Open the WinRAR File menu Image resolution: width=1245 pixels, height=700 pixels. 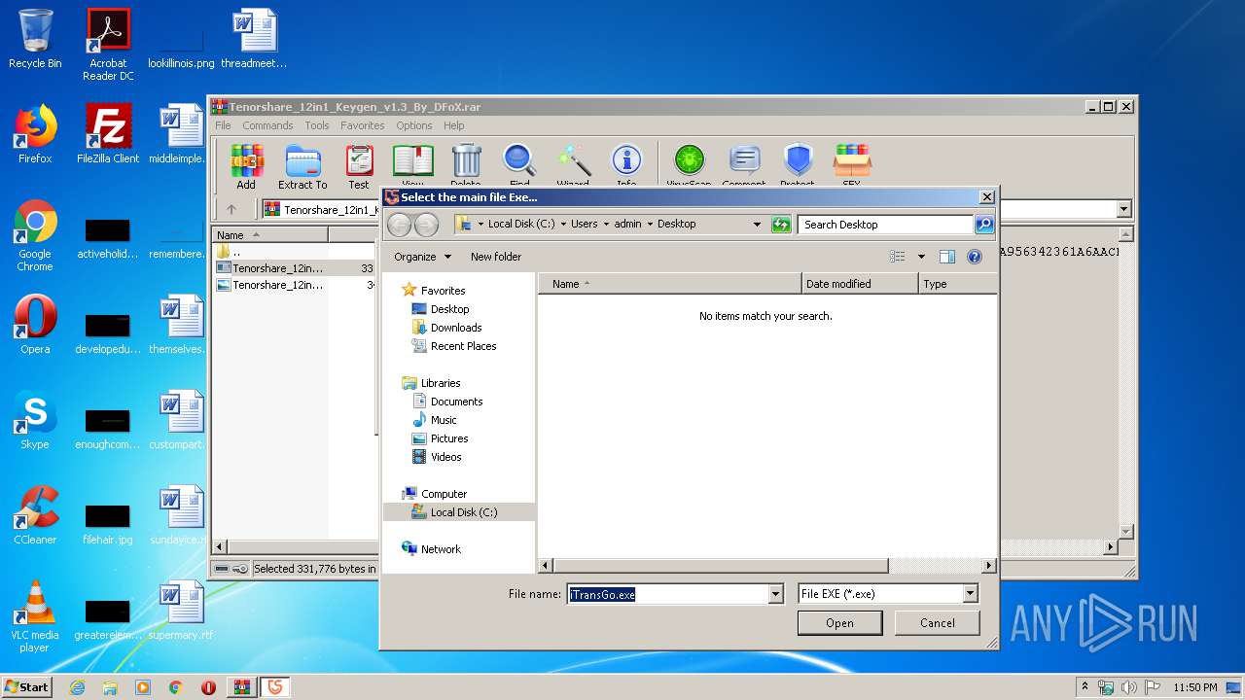[x=223, y=125]
